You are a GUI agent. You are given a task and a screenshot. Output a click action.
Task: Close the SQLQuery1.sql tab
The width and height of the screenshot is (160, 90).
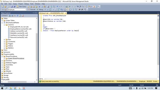[x=66, y=13]
